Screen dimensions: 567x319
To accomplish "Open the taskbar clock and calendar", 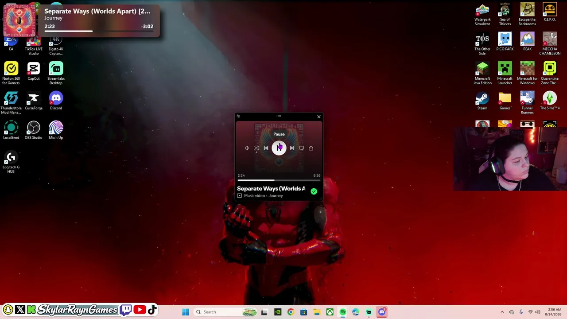I will pos(554,312).
